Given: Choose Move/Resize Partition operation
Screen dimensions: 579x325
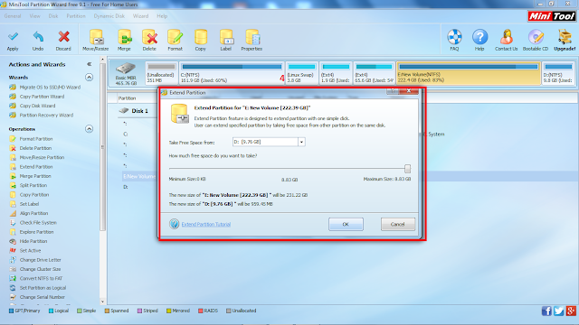Looking at the screenshot, I should click(42, 157).
